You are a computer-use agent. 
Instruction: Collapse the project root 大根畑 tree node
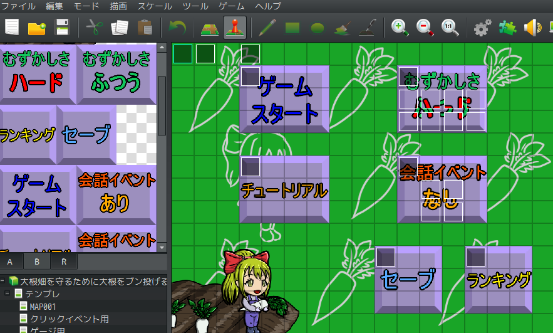click(3, 281)
